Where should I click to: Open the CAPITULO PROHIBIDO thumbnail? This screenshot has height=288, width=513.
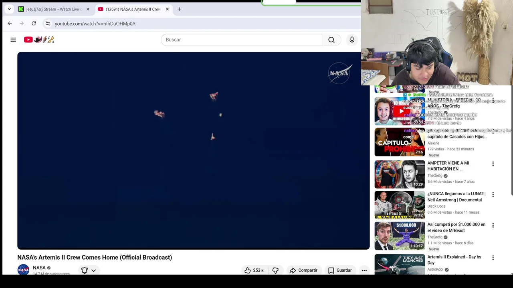coord(400,142)
